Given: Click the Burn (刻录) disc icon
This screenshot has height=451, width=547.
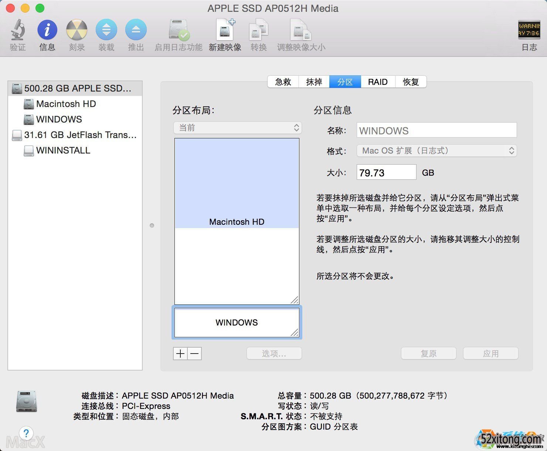Looking at the screenshot, I should pos(77,30).
